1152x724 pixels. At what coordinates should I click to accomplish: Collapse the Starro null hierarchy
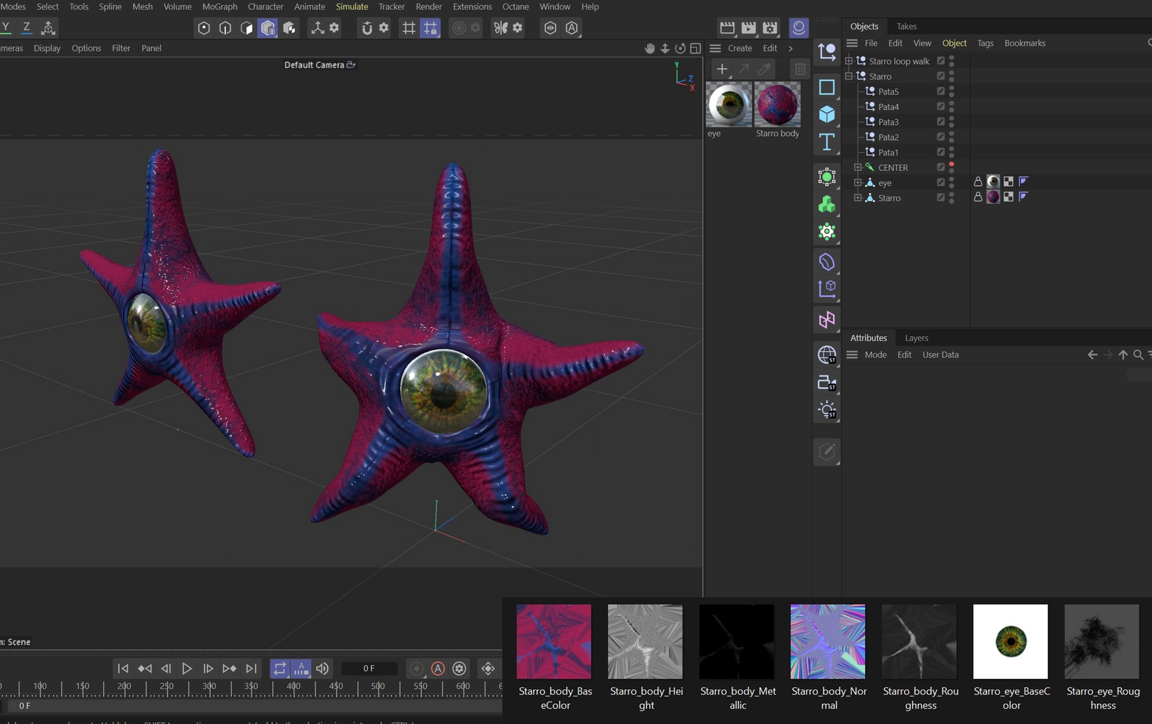tap(848, 76)
